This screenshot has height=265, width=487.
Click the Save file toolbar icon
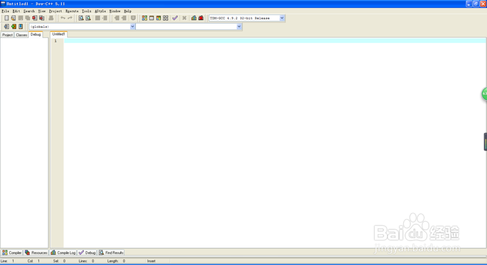coord(20,18)
